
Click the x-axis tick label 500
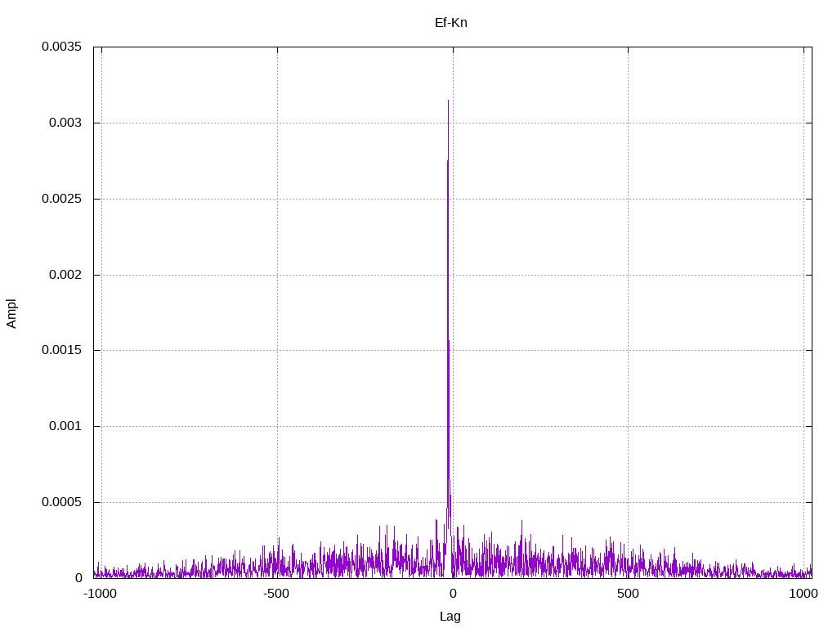pos(628,594)
